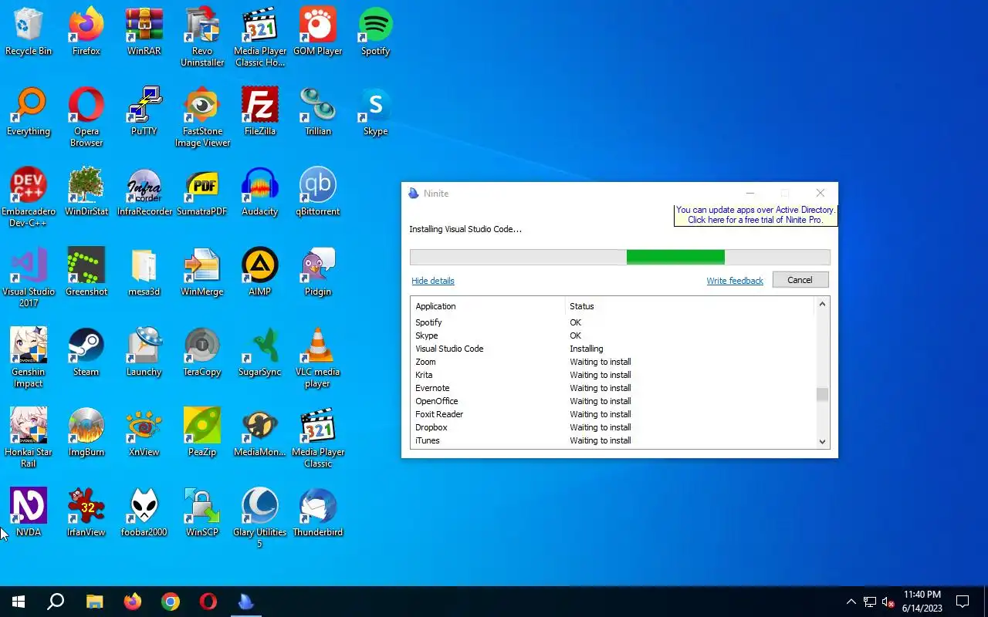
Task: Show hidden system tray icons
Action: pyautogui.click(x=851, y=602)
